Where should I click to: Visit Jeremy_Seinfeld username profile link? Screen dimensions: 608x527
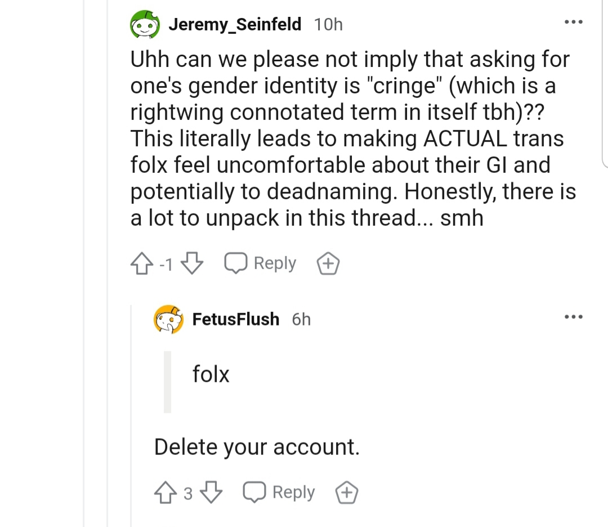click(x=235, y=24)
